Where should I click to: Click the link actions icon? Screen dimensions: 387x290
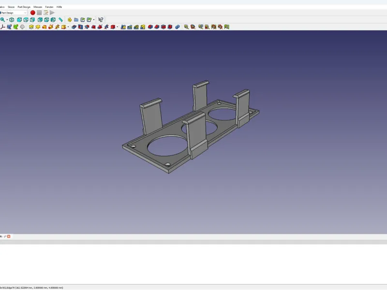pos(89,20)
